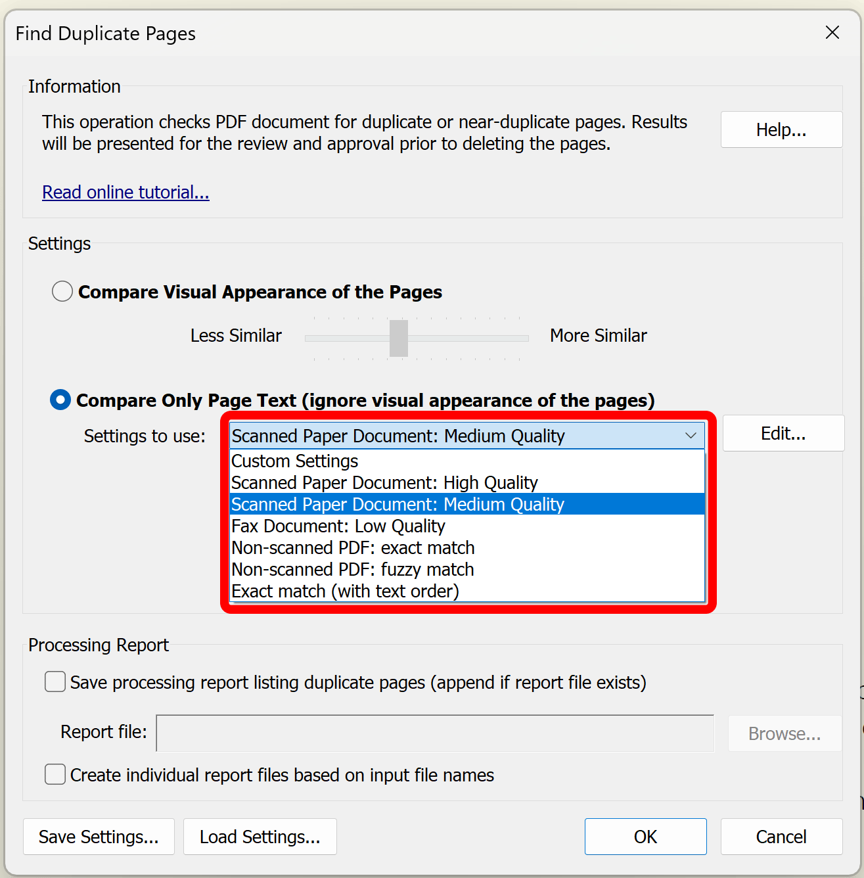Click the Help button
The width and height of the screenshot is (864, 878).
781,129
